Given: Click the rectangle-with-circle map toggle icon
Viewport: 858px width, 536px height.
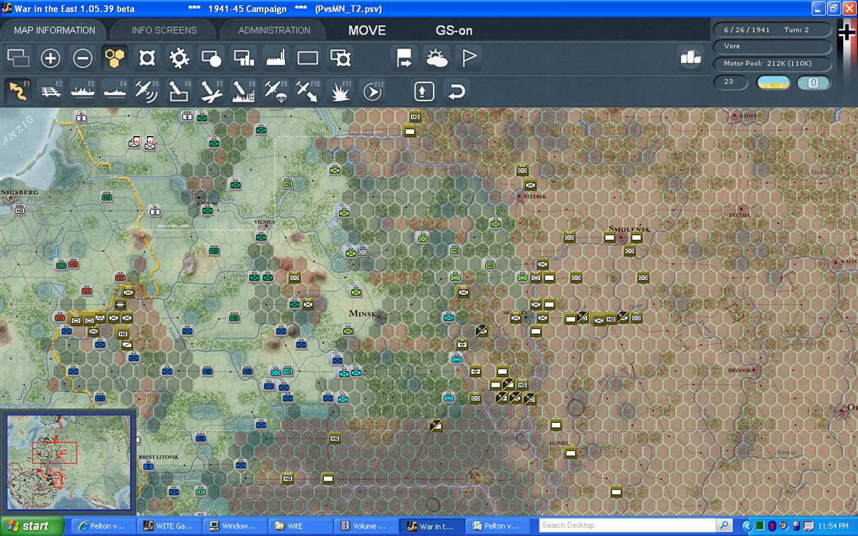Looking at the screenshot, I should (211, 59).
